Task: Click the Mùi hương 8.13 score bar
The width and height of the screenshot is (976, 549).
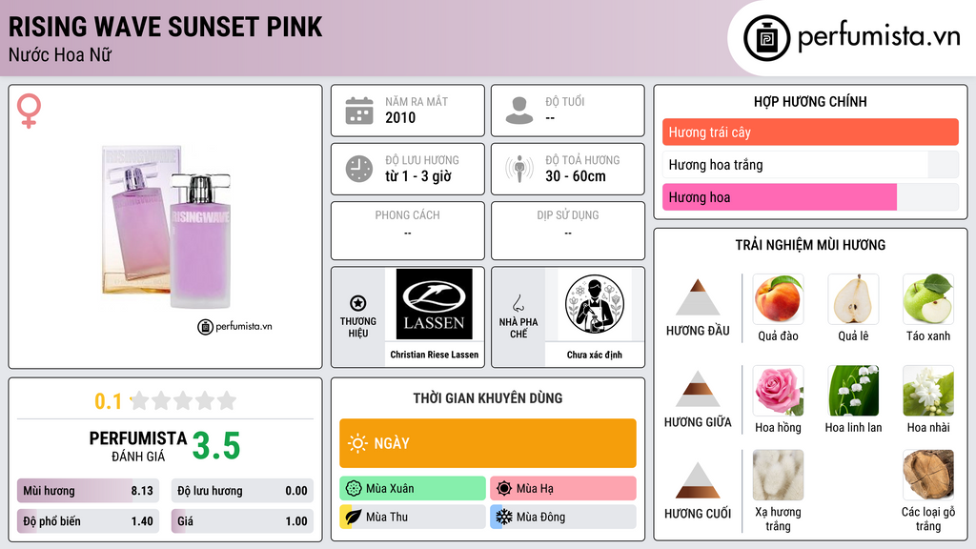Action: [89, 491]
